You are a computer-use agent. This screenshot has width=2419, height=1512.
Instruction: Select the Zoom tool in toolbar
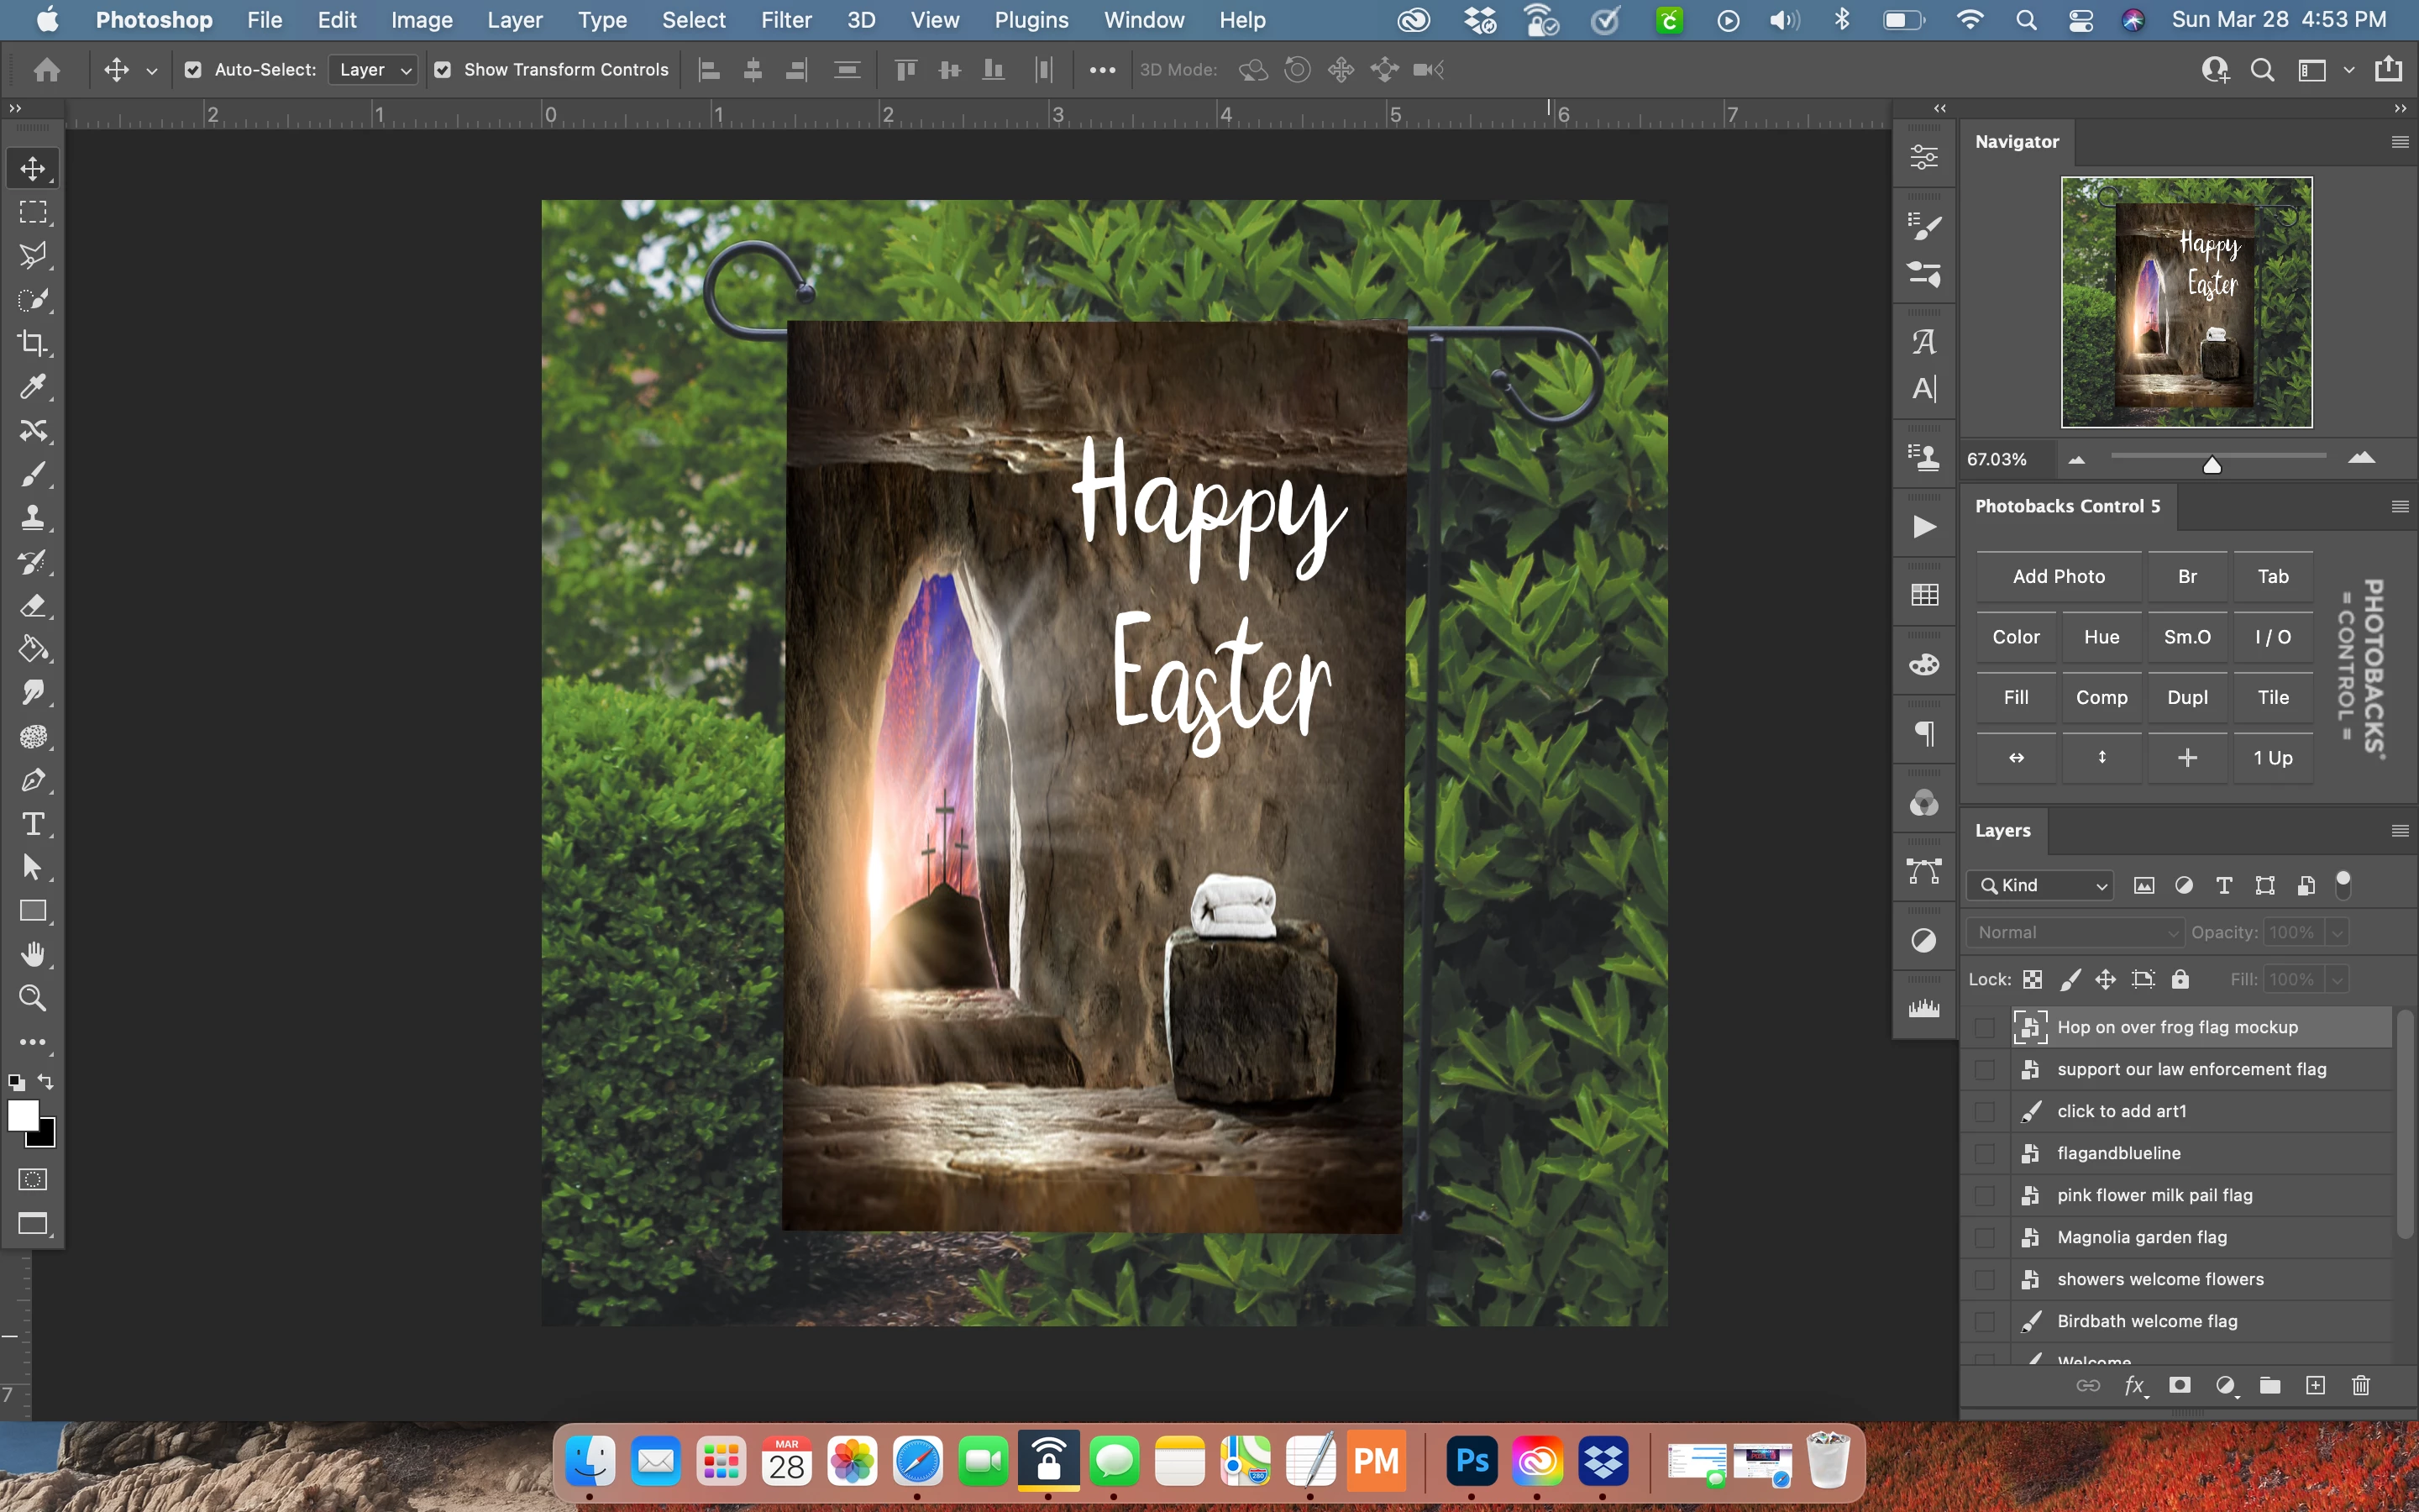pyautogui.click(x=32, y=998)
